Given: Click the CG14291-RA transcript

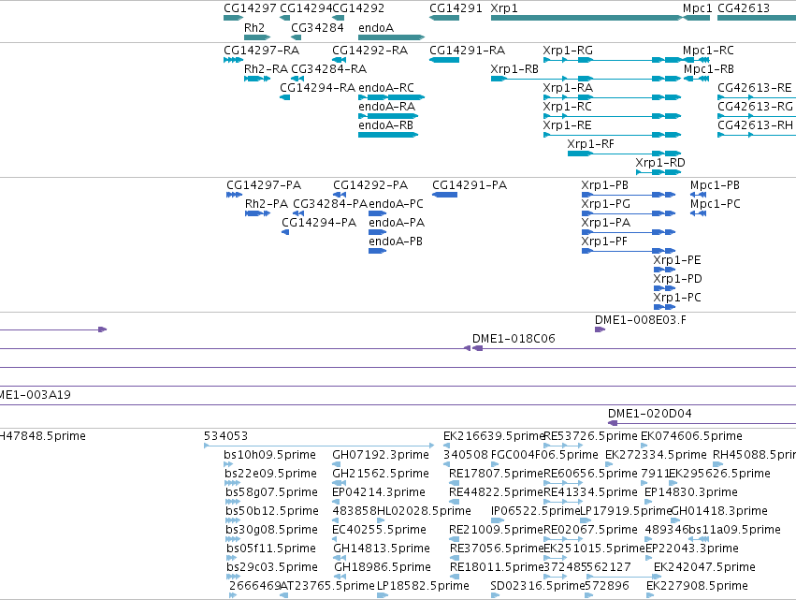Looking at the screenshot, I should pos(444,60).
